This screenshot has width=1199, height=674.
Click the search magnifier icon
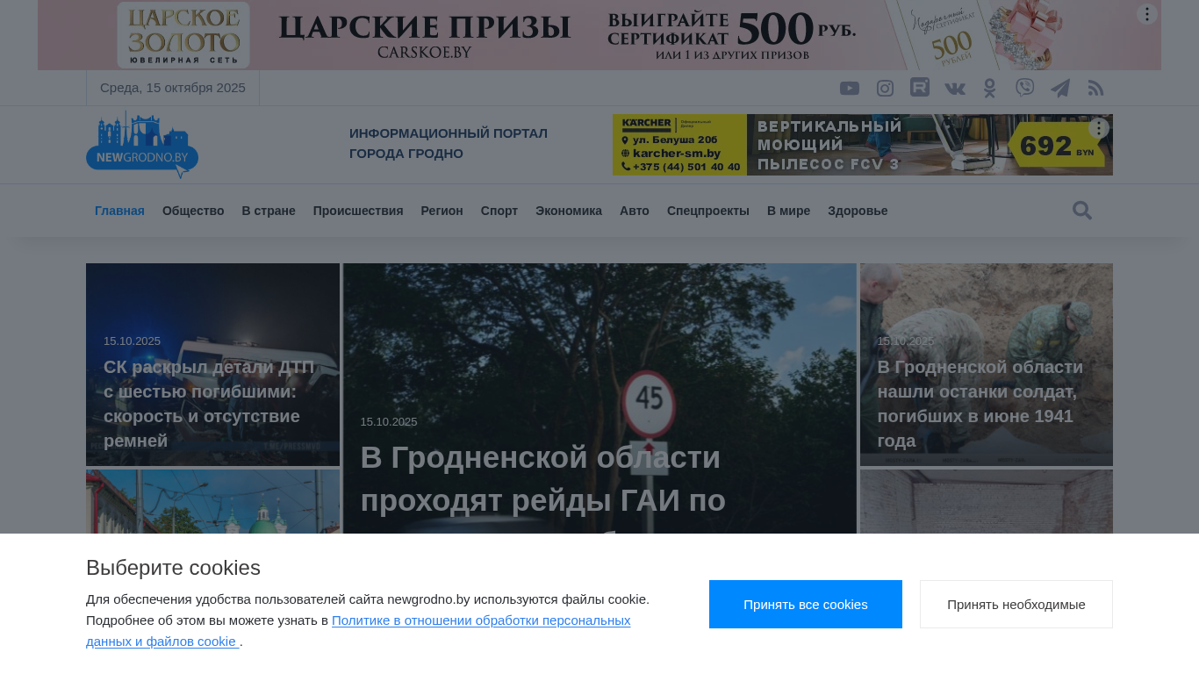[1082, 211]
